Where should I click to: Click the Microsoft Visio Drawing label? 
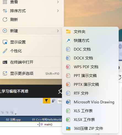[94, 102]
